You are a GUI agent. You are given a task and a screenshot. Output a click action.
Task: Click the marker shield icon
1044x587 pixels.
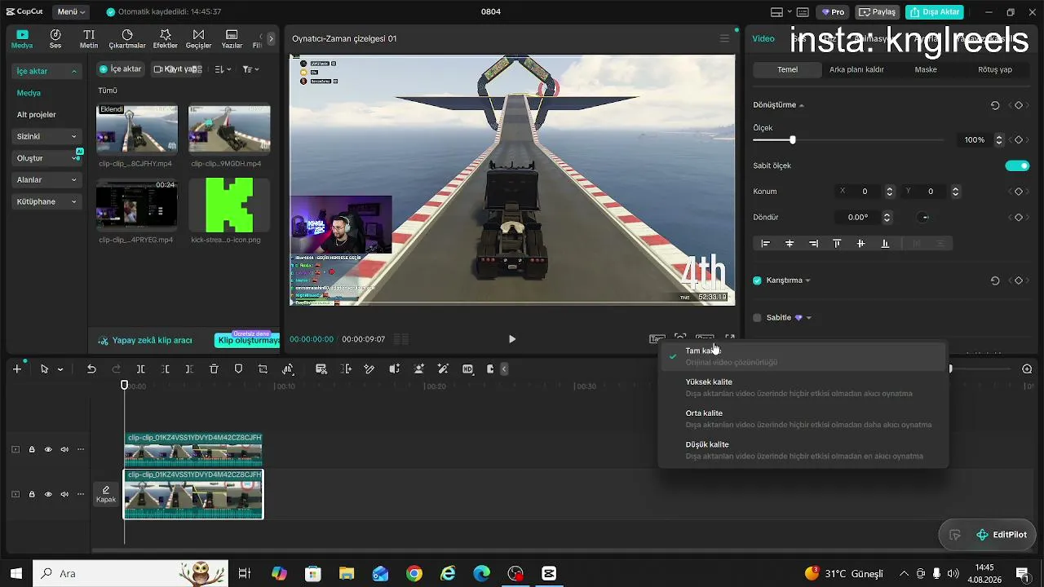(238, 369)
